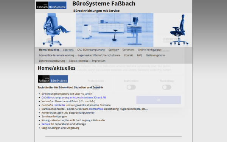Open the über uns menu item
Viewport: 227px width, 142px height.
pos(68,50)
